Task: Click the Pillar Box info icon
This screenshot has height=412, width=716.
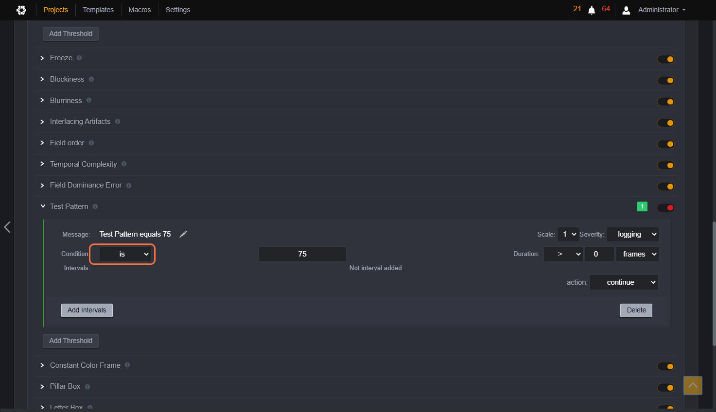Action: pyautogui.click(x=87, y=387)
